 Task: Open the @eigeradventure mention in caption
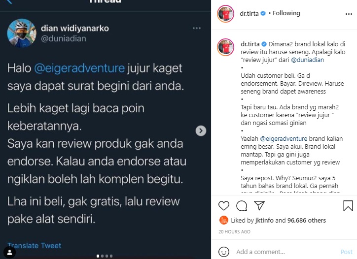click(284, 139)
